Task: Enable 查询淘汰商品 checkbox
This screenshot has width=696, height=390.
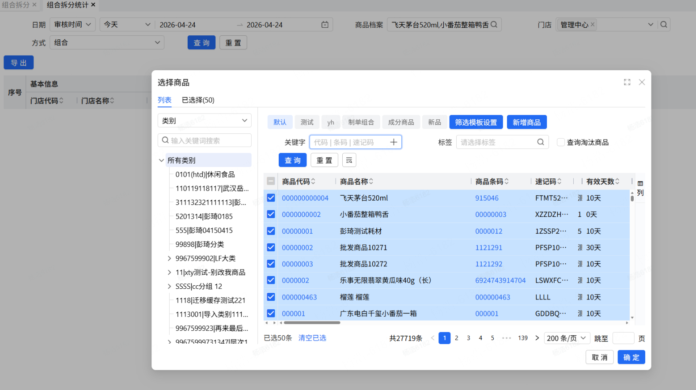Action: click(561, 142)
